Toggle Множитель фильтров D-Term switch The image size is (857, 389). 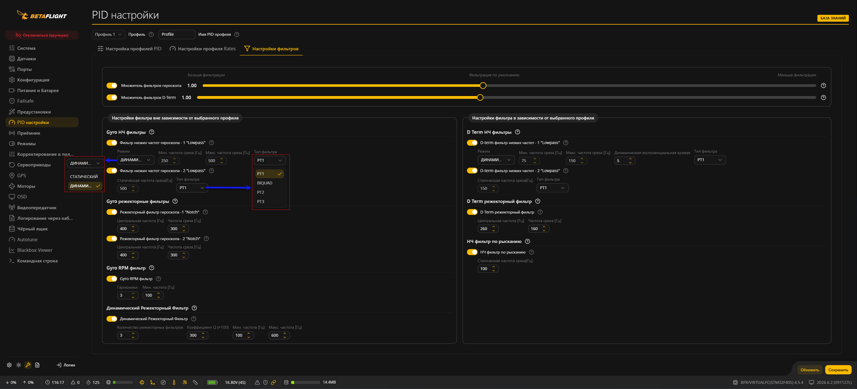tap(112, 97)
